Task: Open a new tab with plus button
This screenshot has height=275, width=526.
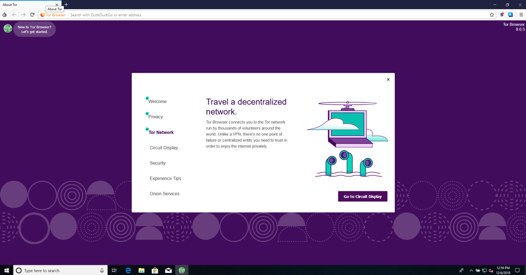Action: pos(66,5)
